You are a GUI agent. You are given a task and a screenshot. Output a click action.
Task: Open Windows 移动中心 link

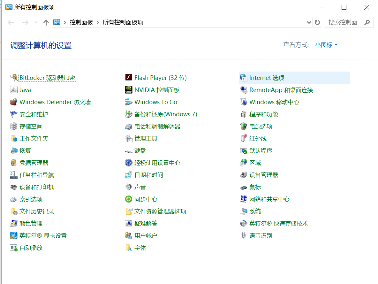point(274,102)
